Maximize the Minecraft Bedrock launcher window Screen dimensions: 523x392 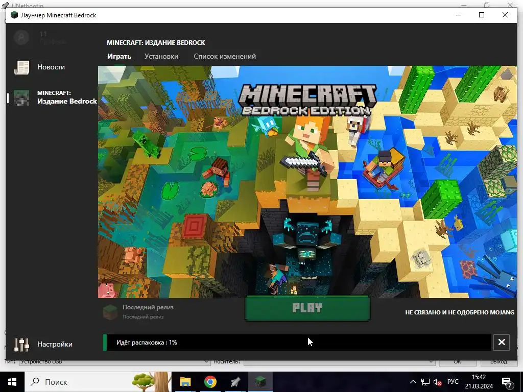point(482,15)
